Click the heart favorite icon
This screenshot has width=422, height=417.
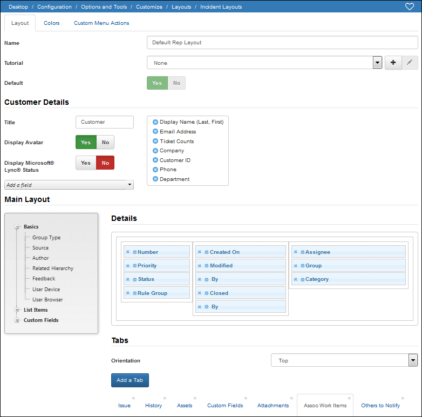tap(410, 6)
